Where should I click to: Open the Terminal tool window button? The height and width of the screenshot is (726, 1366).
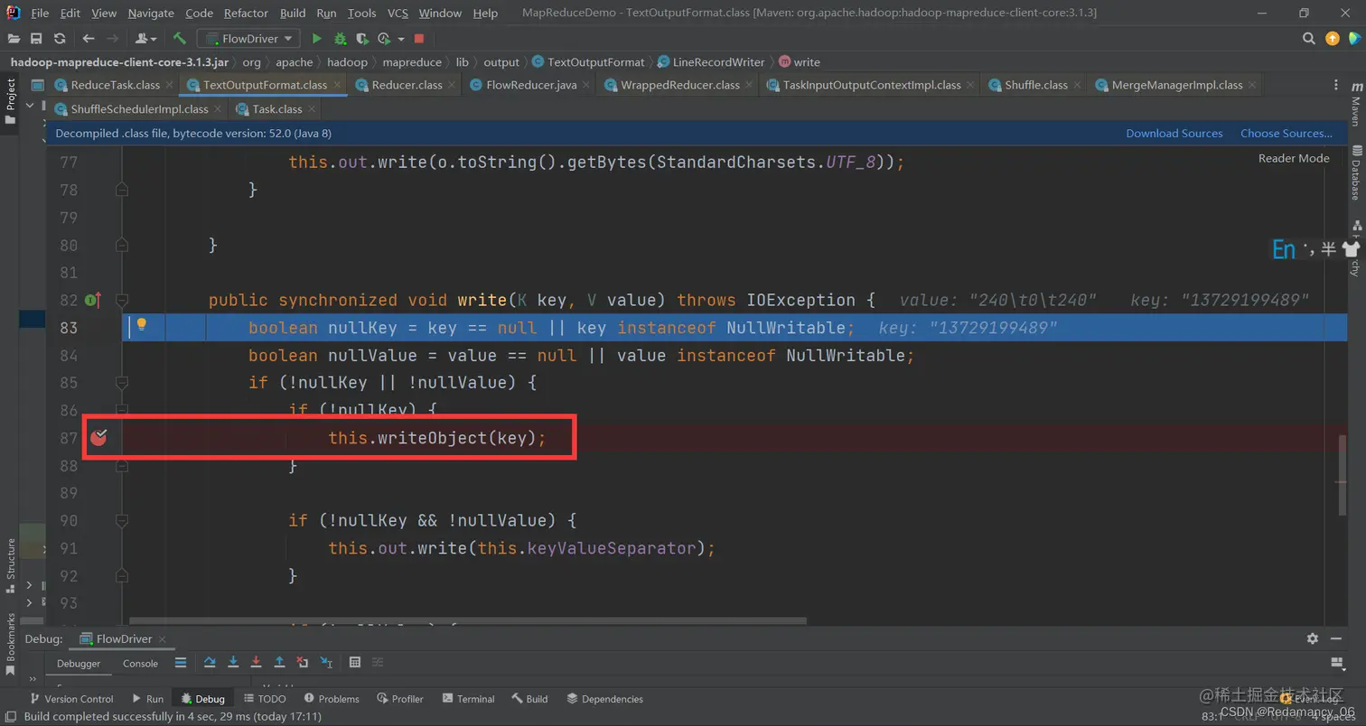[x=468, y=699]
